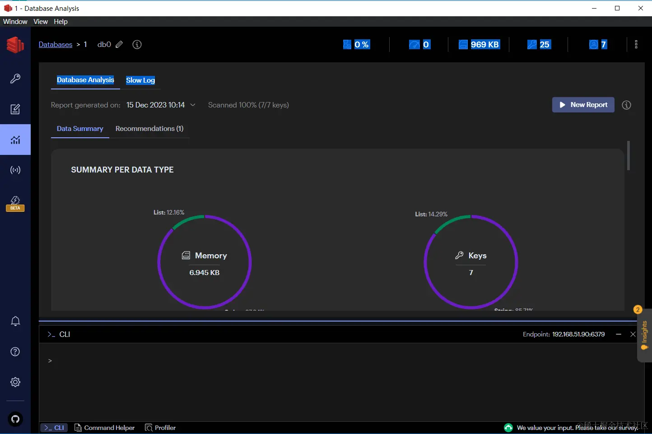Screen dimensions: 652x434
Task: Open the Window menu
Action: coord(15,21)
